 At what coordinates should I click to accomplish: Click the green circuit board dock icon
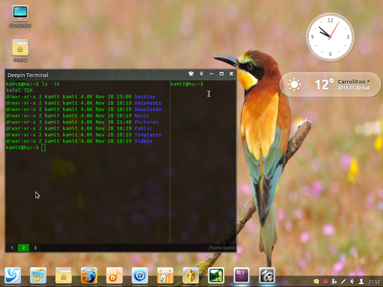point(216,275)
